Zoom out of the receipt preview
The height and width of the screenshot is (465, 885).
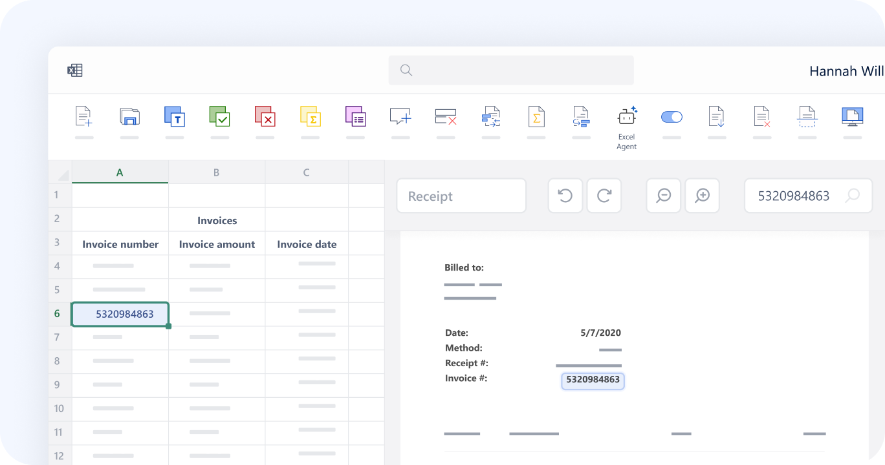click(664, 196)
